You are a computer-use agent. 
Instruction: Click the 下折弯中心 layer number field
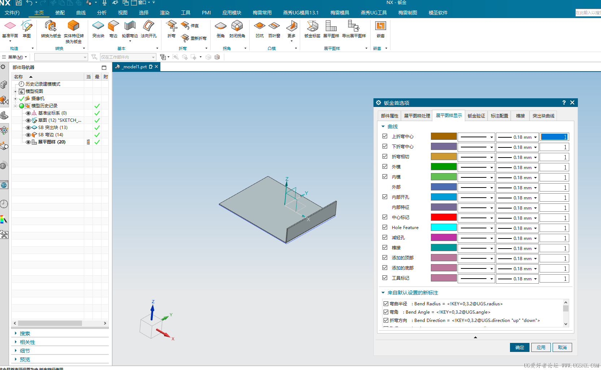[554, 147]
